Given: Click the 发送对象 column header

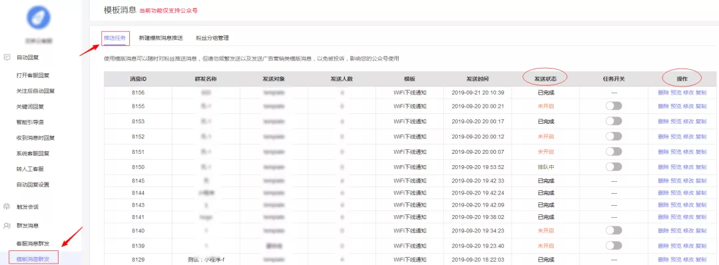Looking at the screenshot, I should coord(274,79).
